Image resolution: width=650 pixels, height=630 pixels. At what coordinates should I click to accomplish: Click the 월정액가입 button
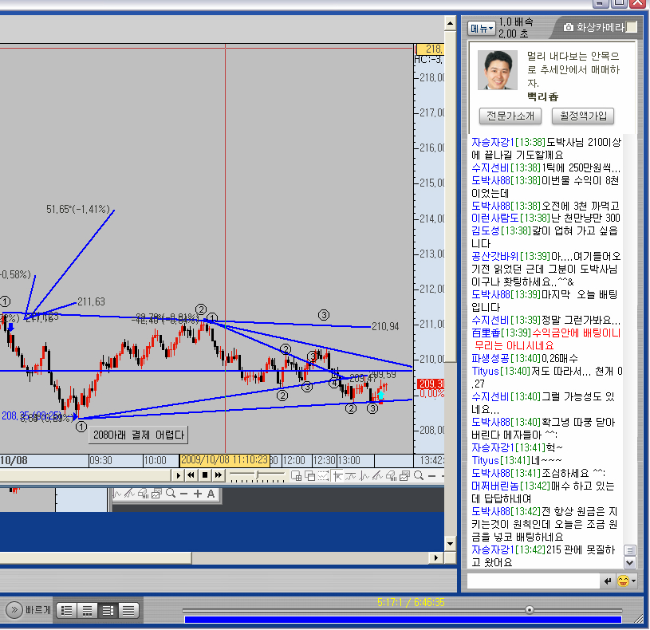point(582,116)
